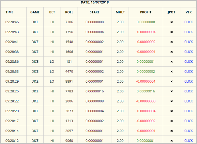Click the jackpot X icon in 09:28:43 row
Screen dimensions: 197x144
(172, 32)
